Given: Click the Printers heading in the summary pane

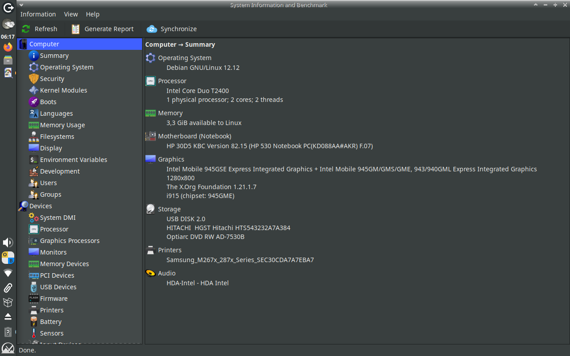Looking at the screenshot, I should pos(170,250).
